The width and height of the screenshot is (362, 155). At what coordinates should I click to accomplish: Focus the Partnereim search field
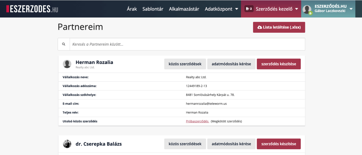pos(187,44)
